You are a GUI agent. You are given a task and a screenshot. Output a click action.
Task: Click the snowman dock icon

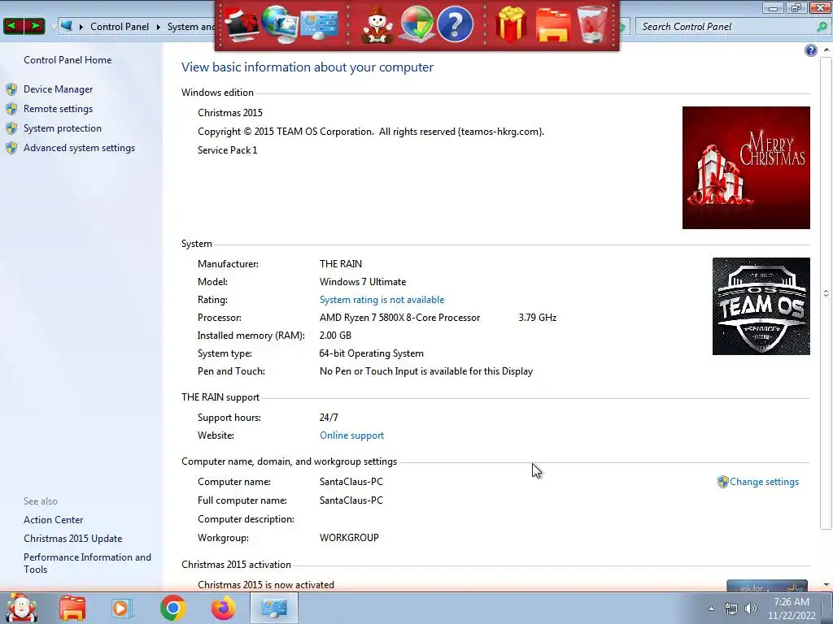[377, 24]
